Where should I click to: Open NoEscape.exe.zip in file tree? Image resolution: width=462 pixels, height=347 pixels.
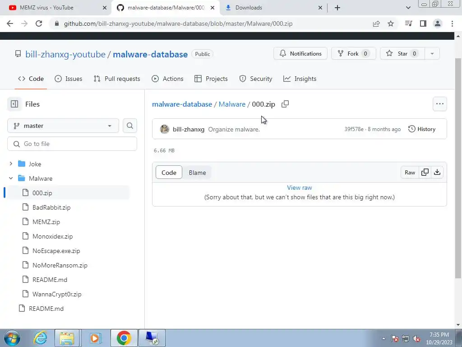click(56, 251)
